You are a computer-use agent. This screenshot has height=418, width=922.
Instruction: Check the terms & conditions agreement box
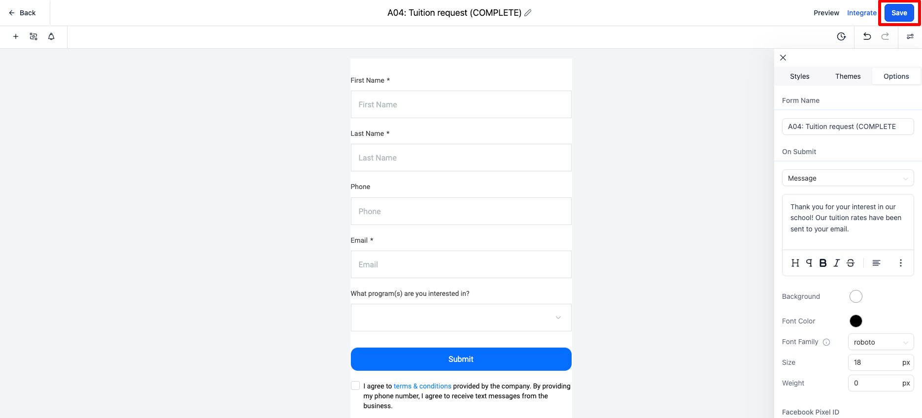(x=355, y=386)
